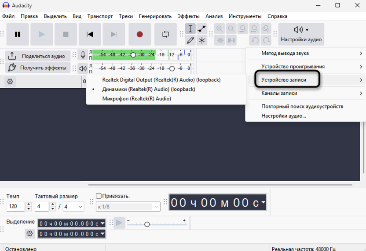Open the Файл menu
366x251 pixels.
point(8,16)
